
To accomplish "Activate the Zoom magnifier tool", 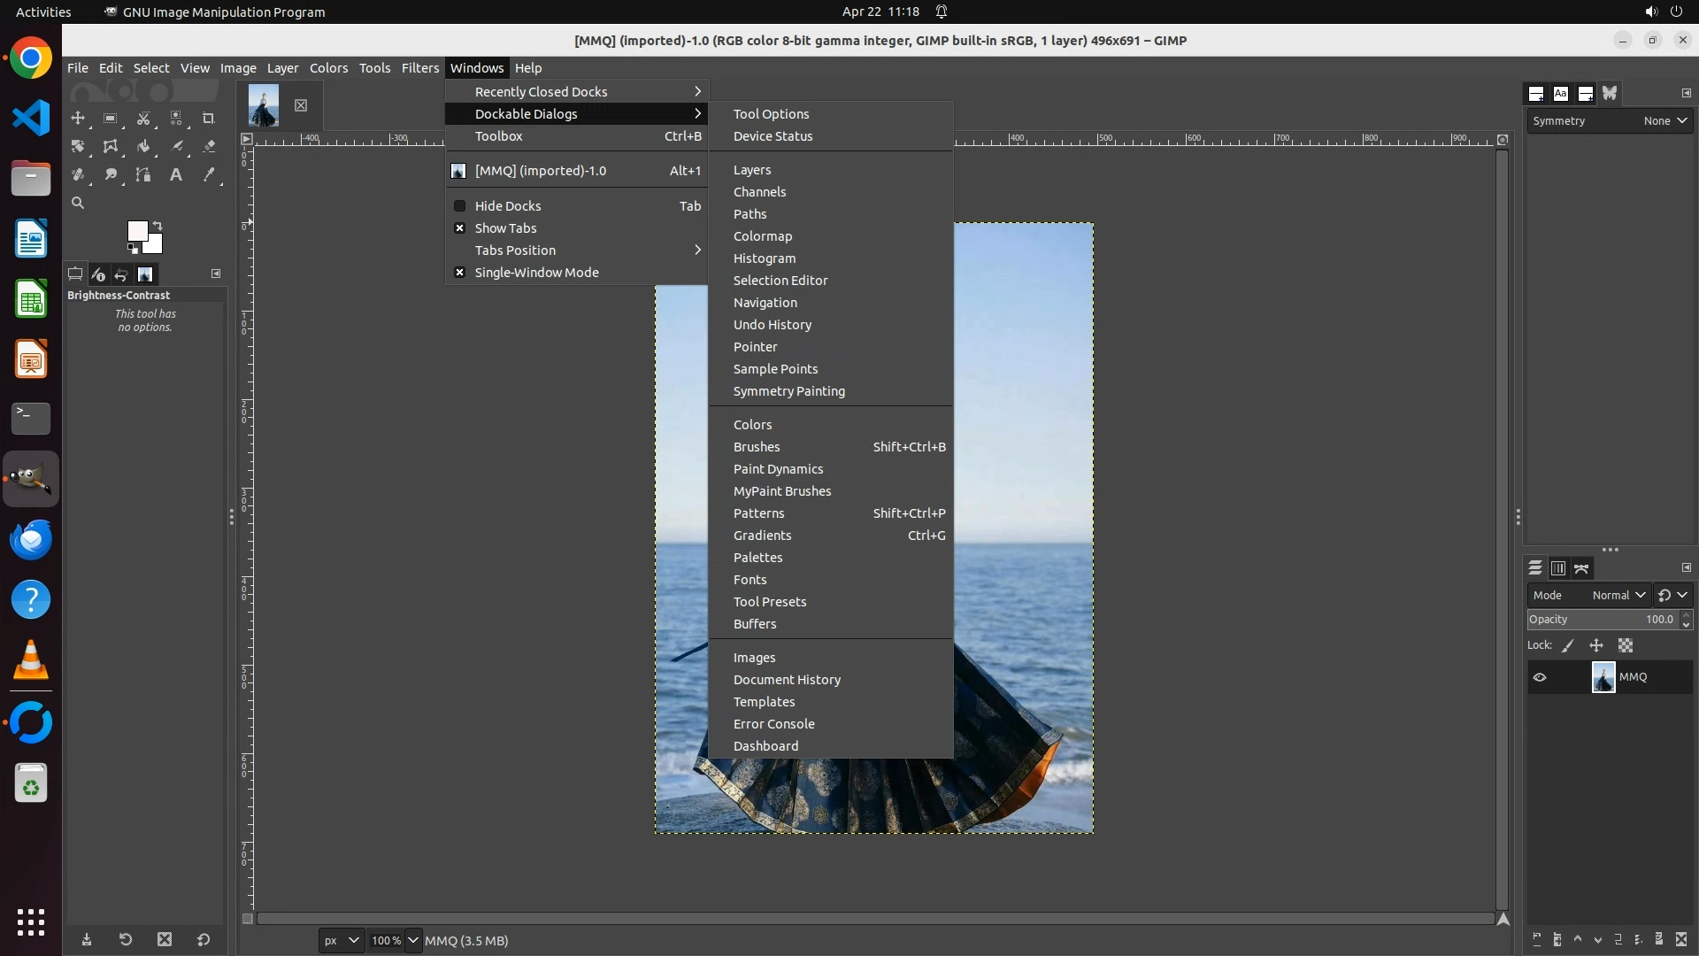I will 78,203.
